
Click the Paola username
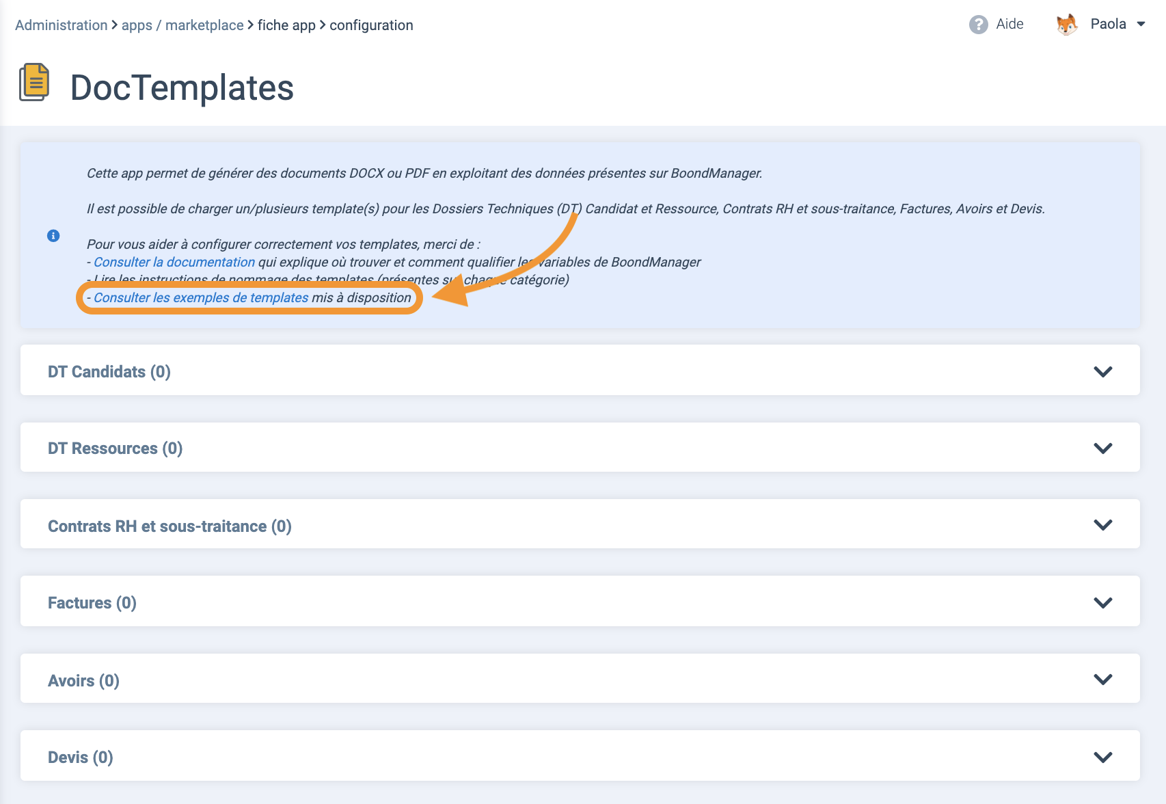(1108, 25)
